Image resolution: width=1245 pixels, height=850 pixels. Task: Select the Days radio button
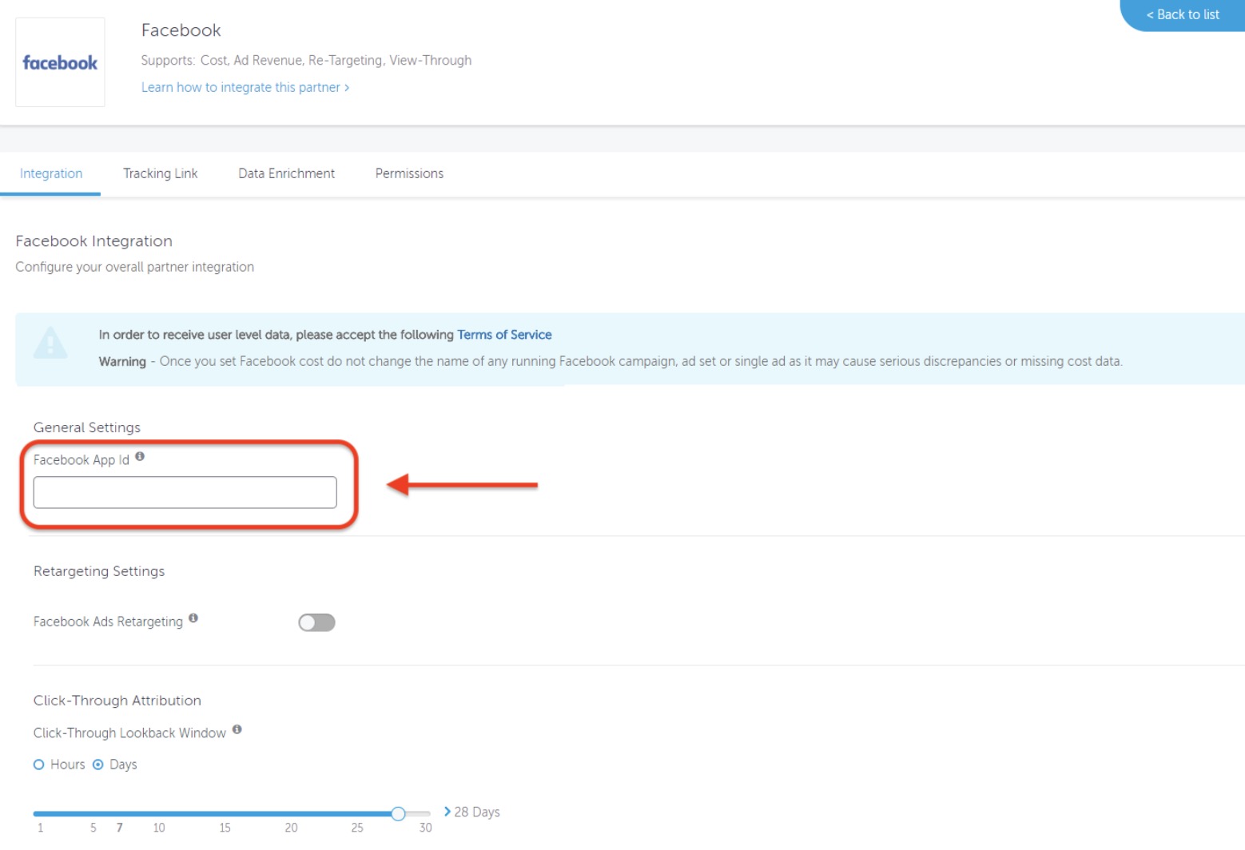coord(98,765)
